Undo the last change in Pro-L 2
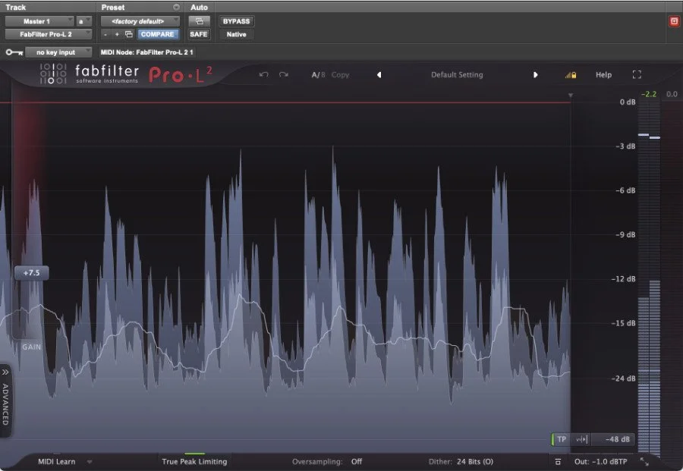The height and width of the screenshot is (471, 683). (263, 75)
